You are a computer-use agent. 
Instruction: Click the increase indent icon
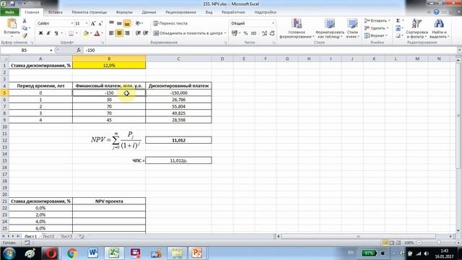point(146,33)
